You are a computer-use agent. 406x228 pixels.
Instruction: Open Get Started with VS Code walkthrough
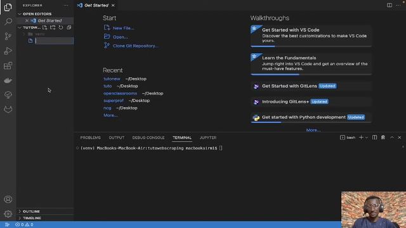coord(311,36)
